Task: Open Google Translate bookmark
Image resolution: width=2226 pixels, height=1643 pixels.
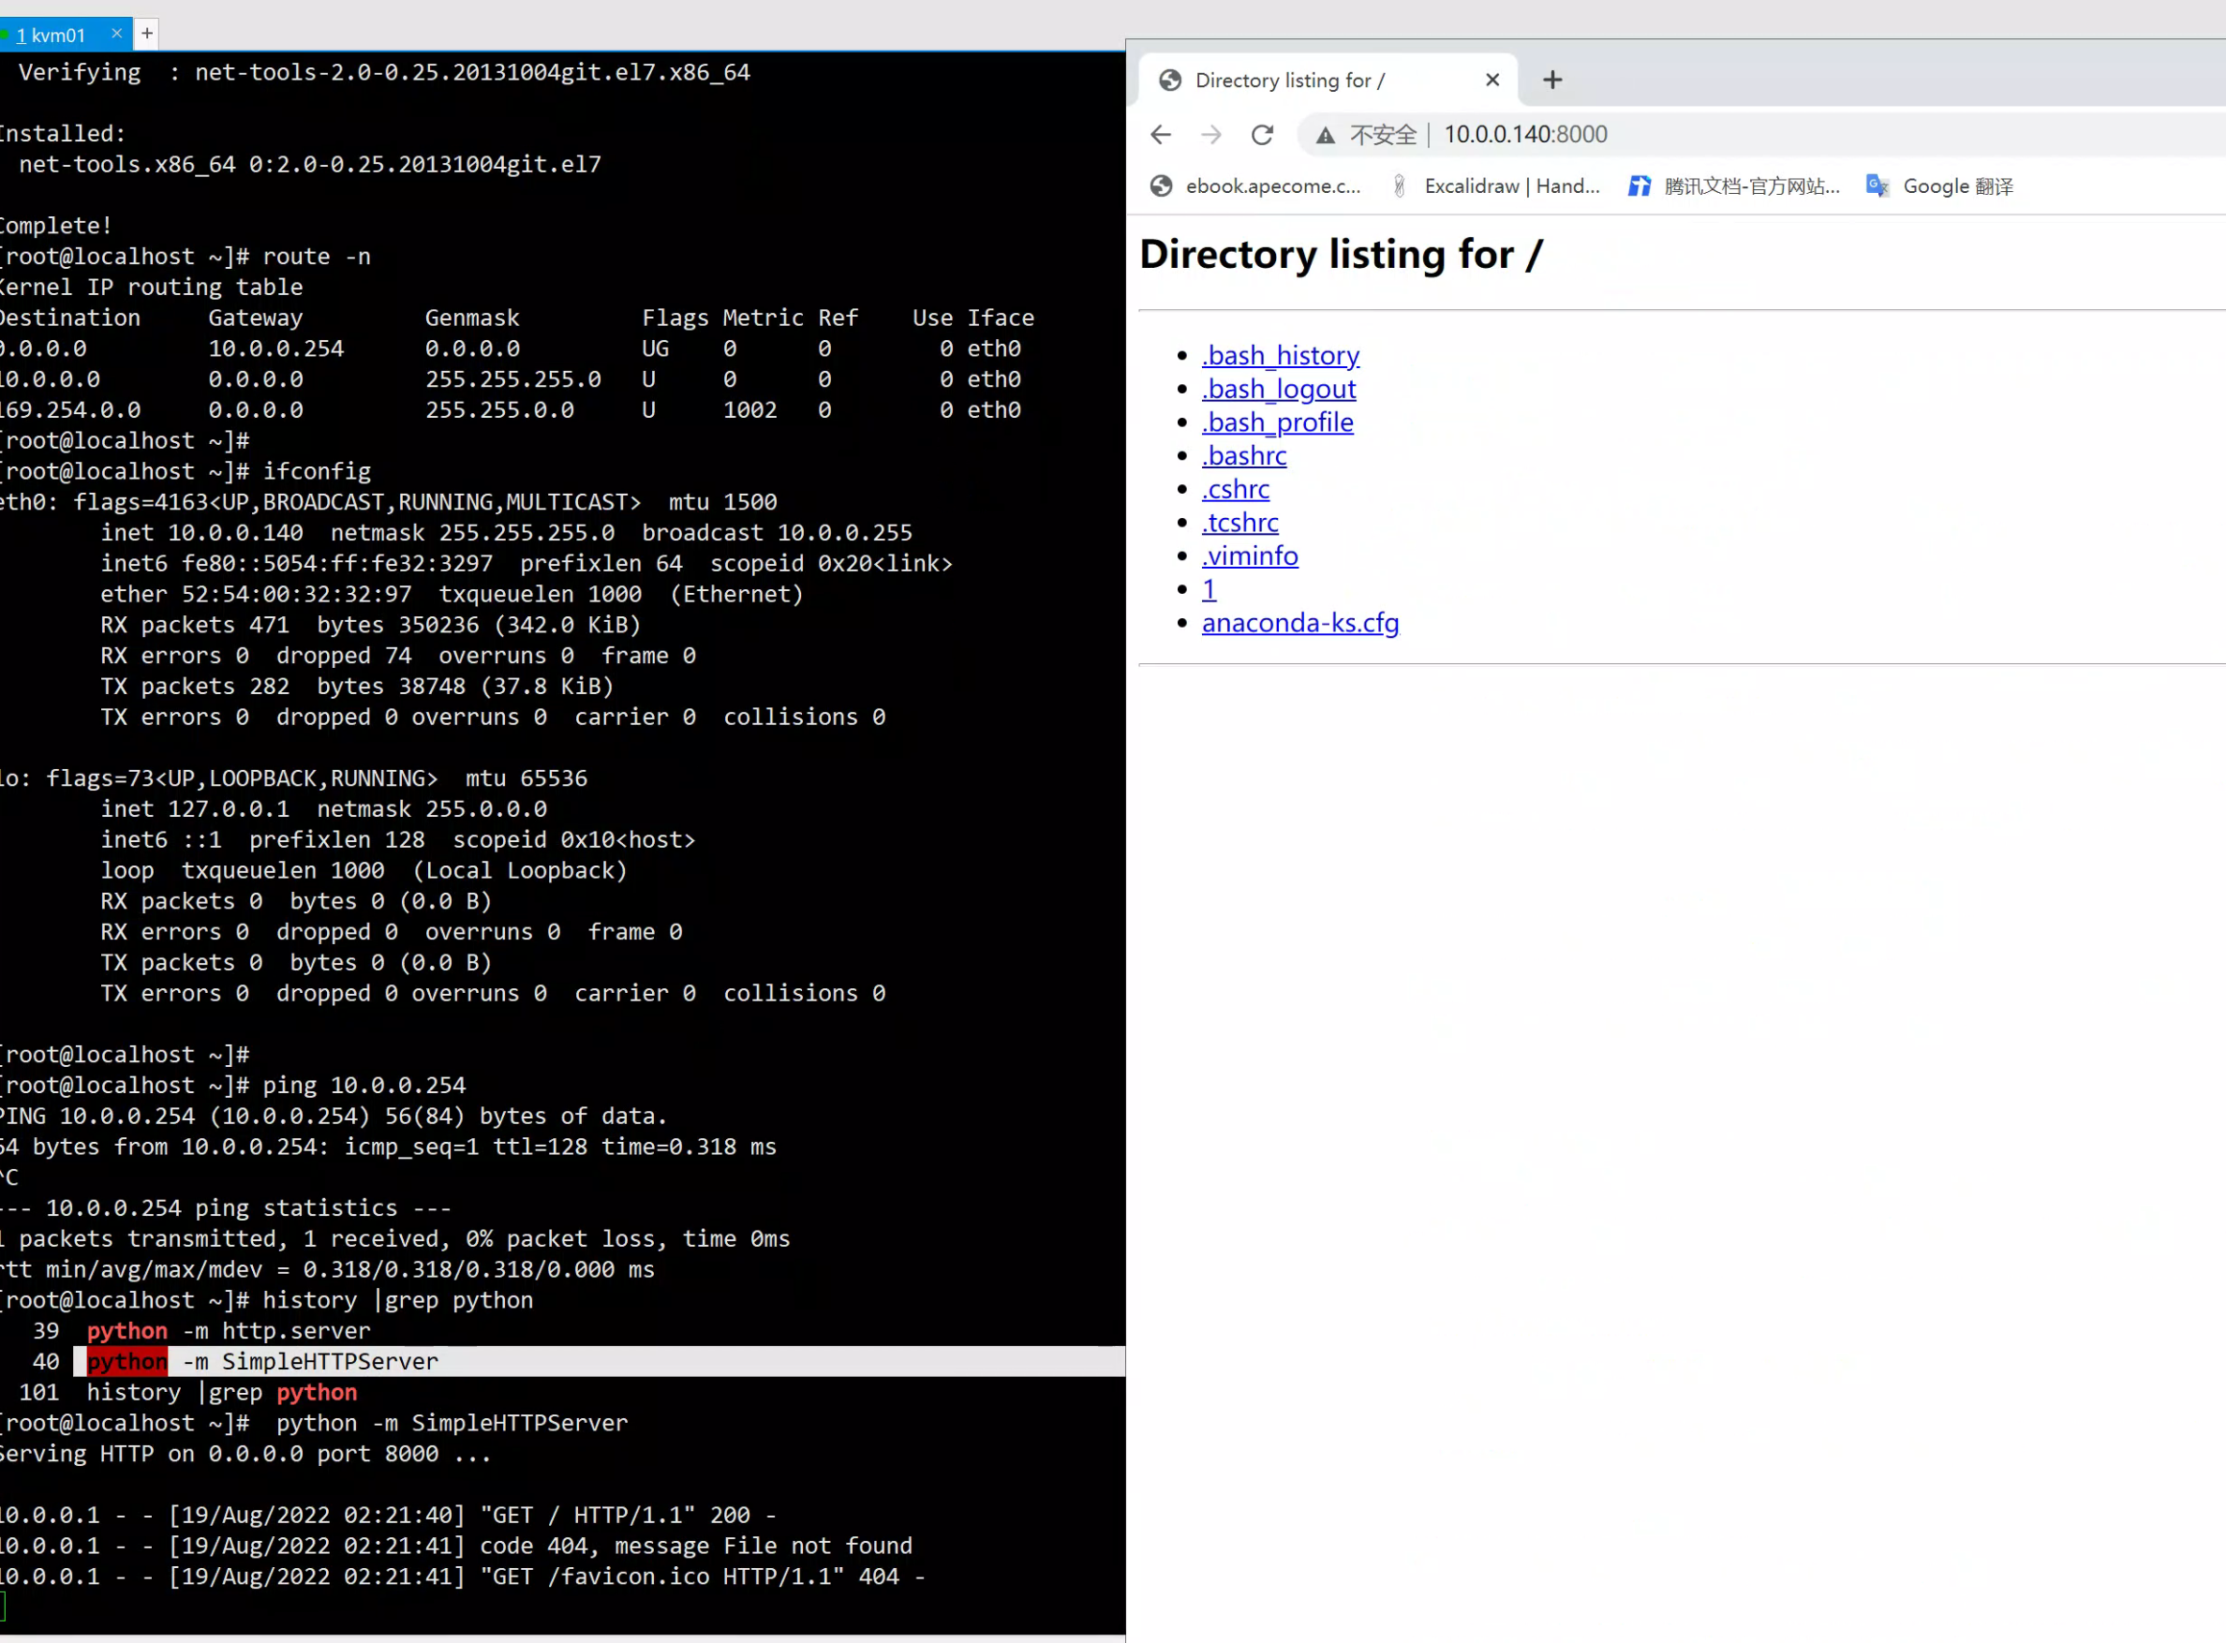Action: point(1939,186)
